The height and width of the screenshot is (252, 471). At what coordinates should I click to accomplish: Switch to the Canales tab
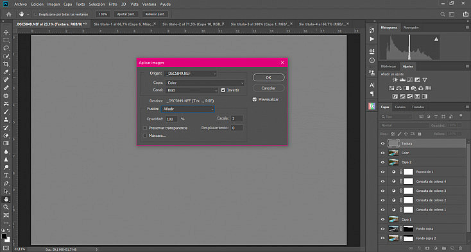(400, 107)
